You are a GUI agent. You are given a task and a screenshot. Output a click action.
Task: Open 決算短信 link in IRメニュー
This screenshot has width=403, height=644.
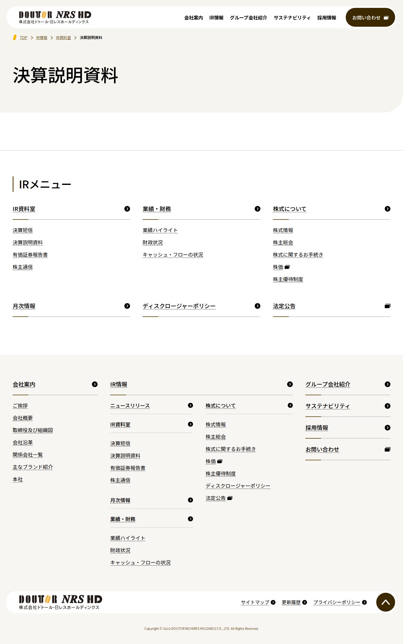(x=23, y=230)
